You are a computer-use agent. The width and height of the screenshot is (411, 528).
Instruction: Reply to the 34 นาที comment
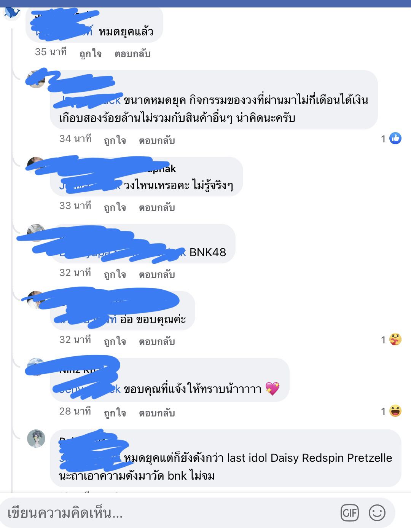point(157,140)
